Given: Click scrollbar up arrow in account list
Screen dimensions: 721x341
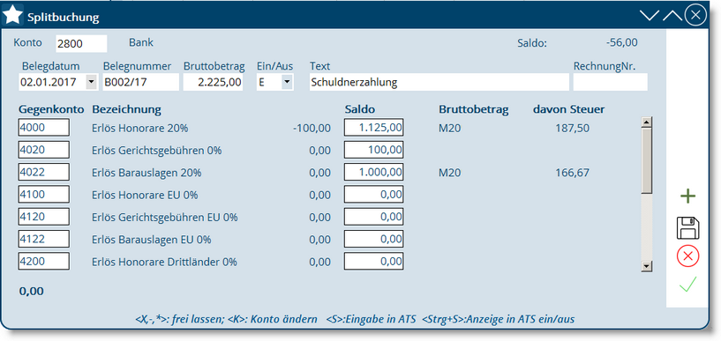Looking at the screenshot, I should (x=647, y=122).
